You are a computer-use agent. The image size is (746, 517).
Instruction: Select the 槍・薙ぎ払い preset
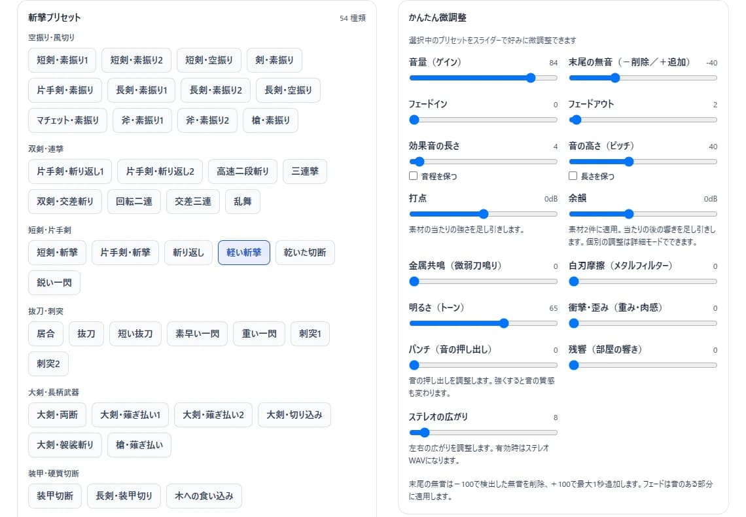click(x=139, y=445)
